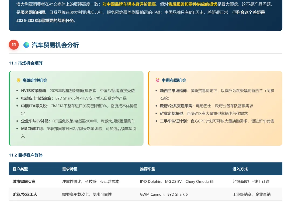Screen dimensions: 291x205
Task: Select the 中期布局机会 card title
Action: [174, 80]
